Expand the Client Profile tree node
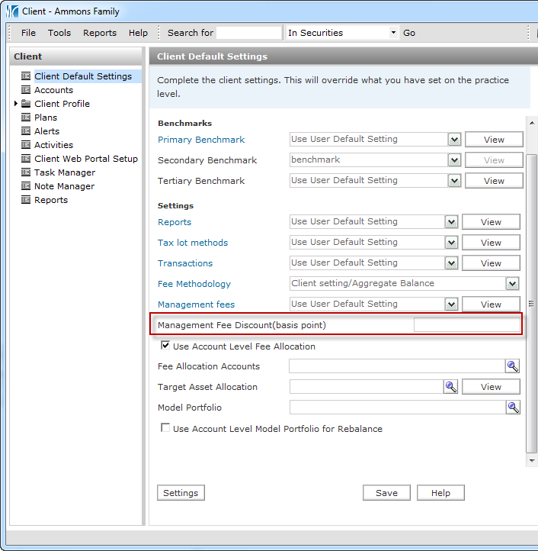 pyautogui.click(x=16, y=104)
